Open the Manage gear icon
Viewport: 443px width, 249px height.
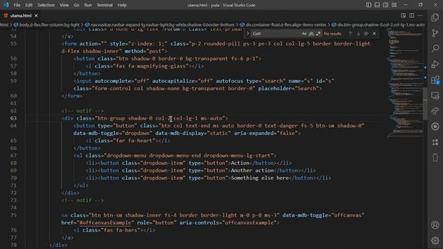[435, 240]
